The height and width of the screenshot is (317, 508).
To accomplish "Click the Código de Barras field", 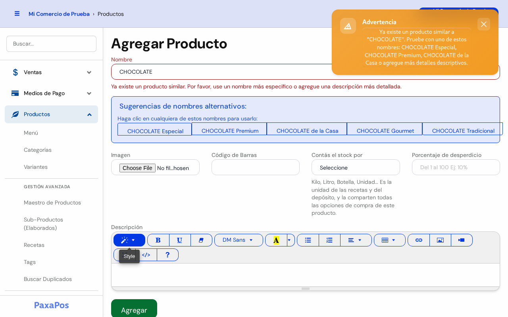I will [x=256, y=167].
